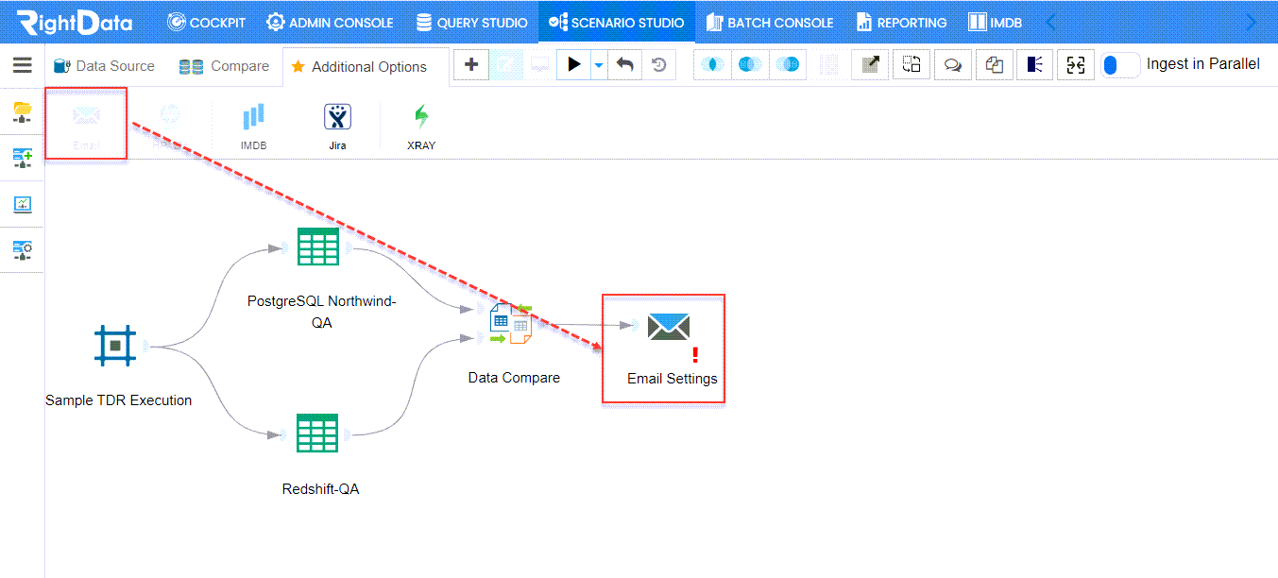Run the scenario with the play button
This screenshot has width=1278, height=578.
pyautogui.click(x=573, y=64)
